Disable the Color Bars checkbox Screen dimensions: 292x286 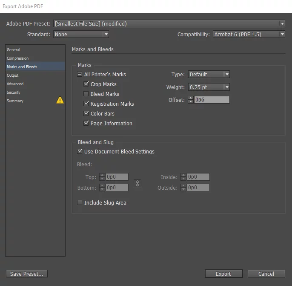pos(86,113)
